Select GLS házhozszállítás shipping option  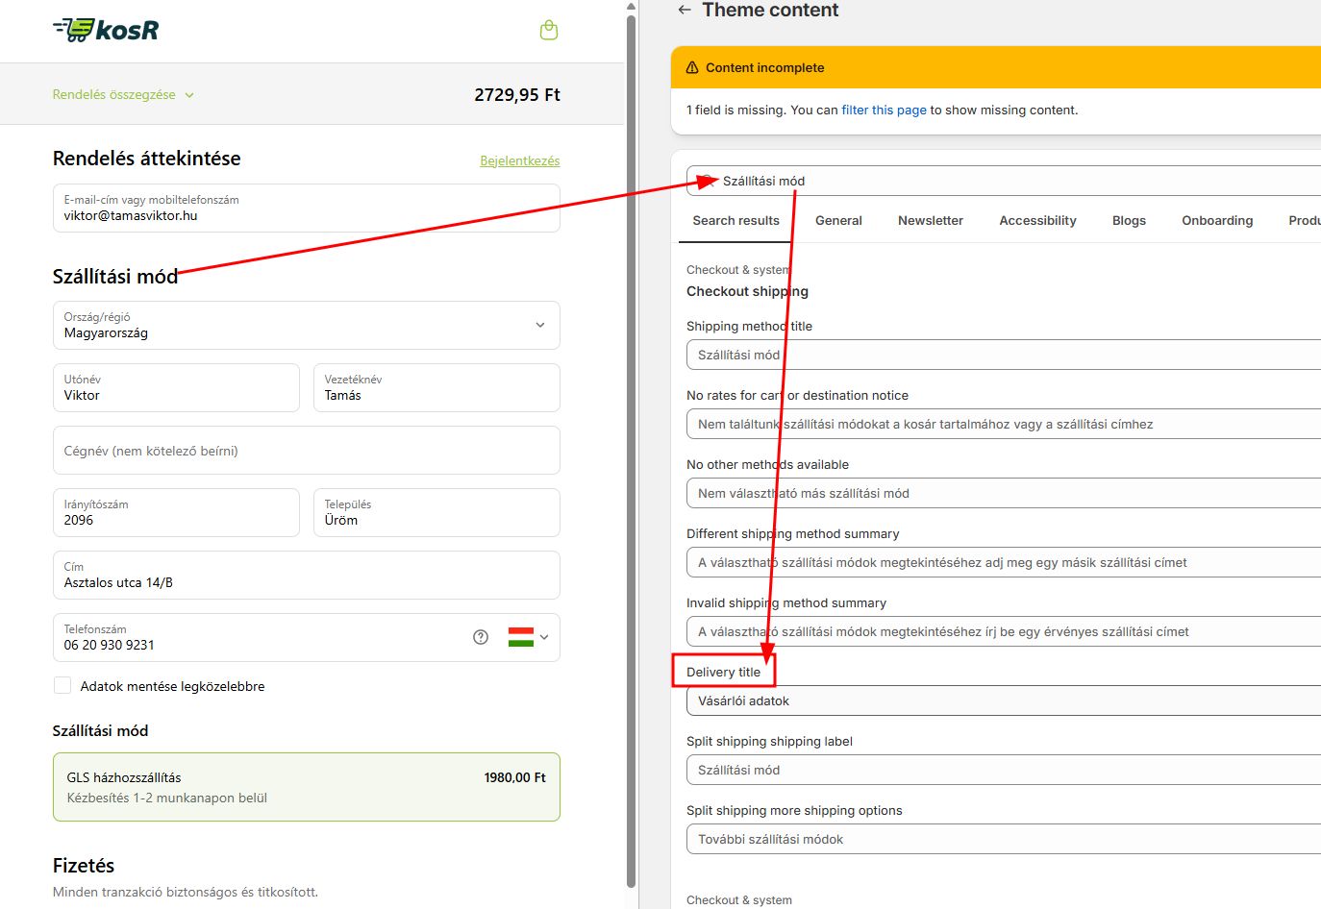click(306, 787)
